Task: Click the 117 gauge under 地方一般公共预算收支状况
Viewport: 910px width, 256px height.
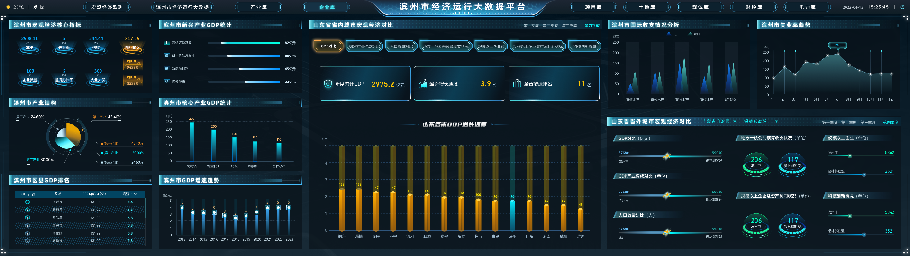Action: tap(792, 164)
